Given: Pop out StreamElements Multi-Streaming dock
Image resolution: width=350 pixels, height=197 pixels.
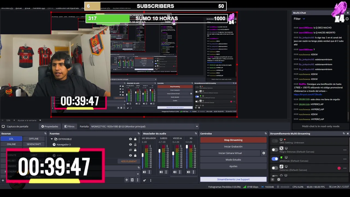Looking at the screenshot, I should tap(344, 134).
